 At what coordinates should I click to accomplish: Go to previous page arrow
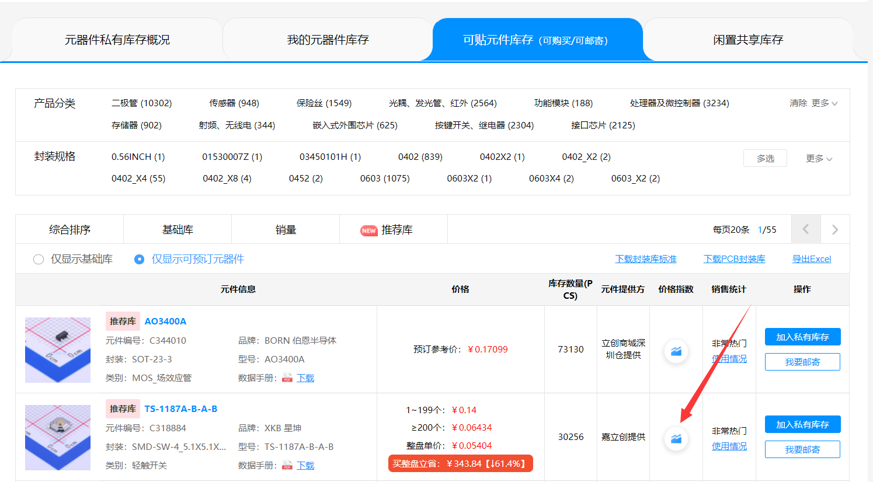click(x=806, y=229)
